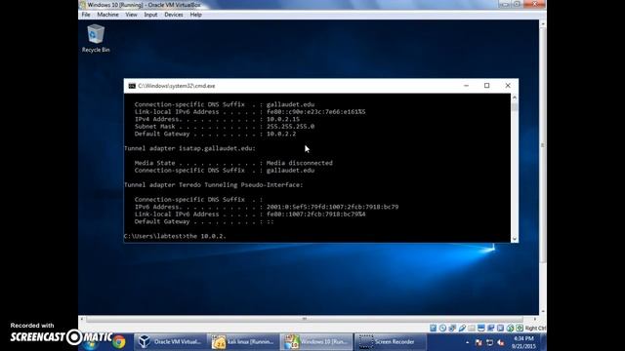Open Google Chrome from the taskbar

118,342
